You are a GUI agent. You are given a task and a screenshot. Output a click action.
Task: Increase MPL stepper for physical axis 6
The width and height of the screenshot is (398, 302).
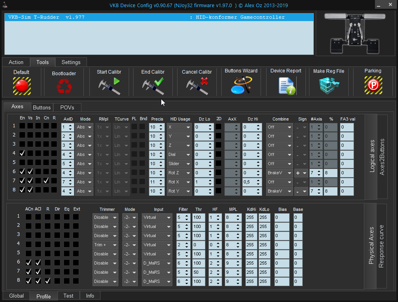(x=238, y=261)
